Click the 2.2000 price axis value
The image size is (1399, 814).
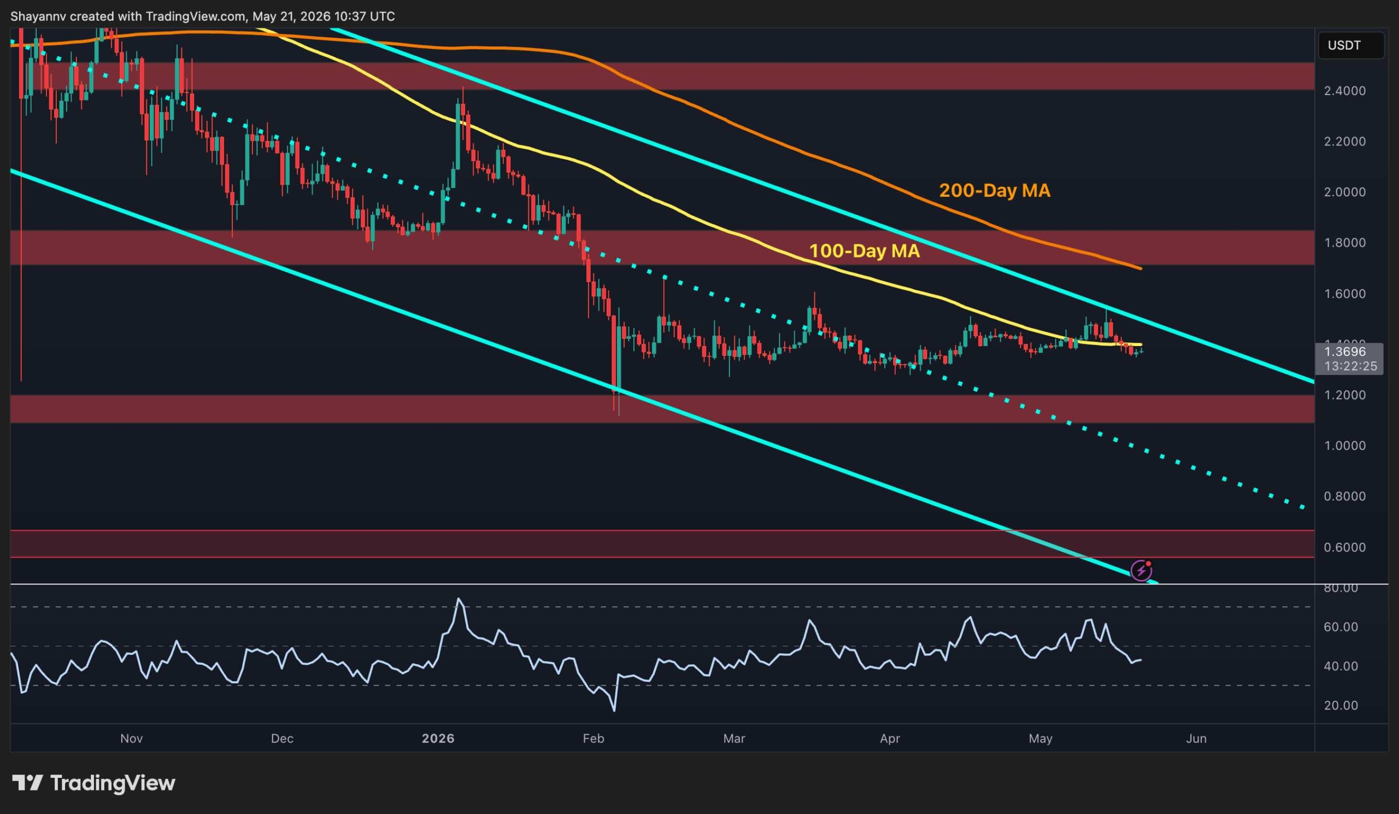pyautogui.click(x=1344, y=142)
